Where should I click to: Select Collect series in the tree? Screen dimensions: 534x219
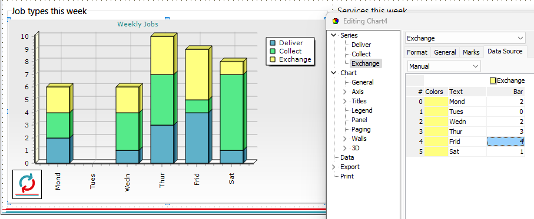(x=361, y=54)
